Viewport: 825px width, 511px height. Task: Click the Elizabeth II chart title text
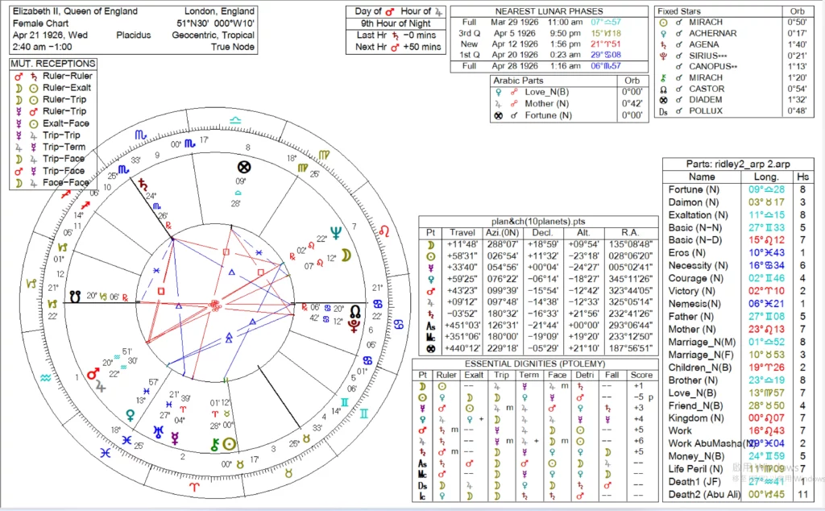(x=74, y=12)
